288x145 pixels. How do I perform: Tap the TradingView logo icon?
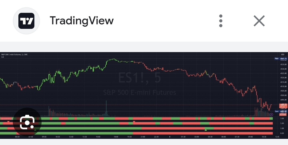26,21
